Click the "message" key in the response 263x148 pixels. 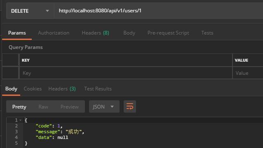tap(48, 132)
